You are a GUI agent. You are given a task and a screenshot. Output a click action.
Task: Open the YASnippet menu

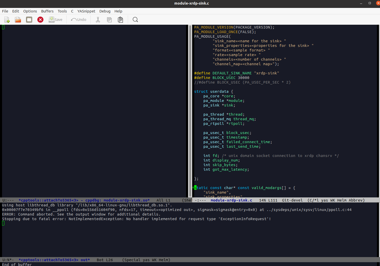pos(86,11)
